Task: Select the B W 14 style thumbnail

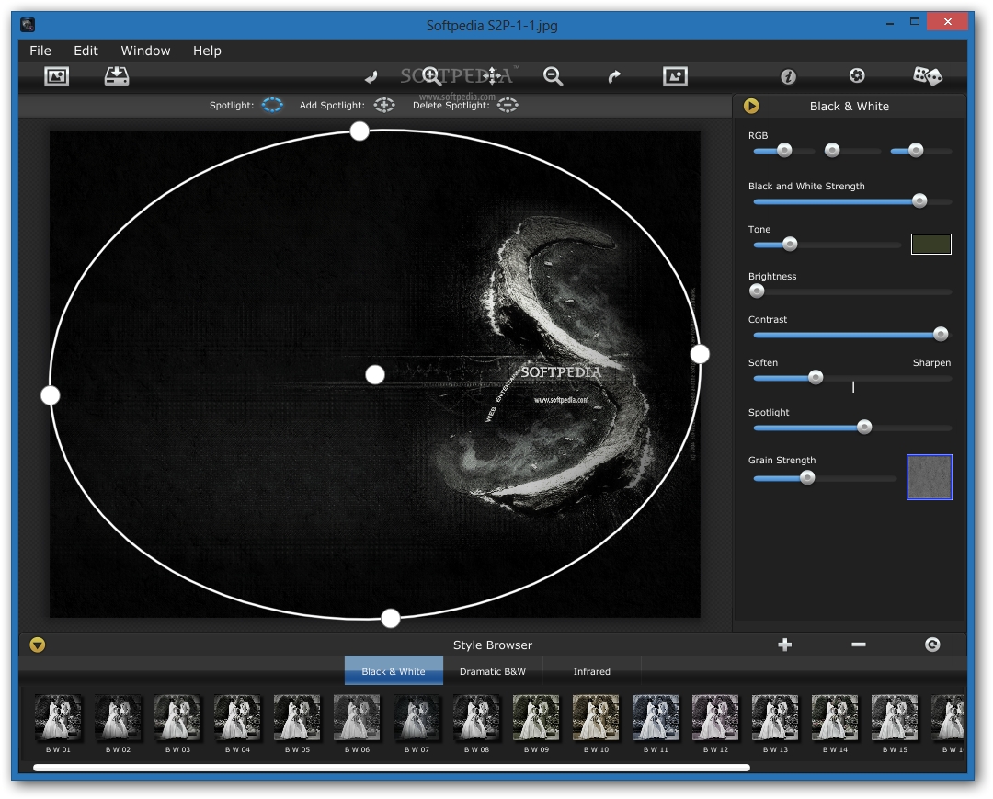Action: tap(835, 717)
